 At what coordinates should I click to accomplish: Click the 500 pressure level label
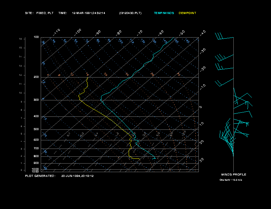(36, 129)
